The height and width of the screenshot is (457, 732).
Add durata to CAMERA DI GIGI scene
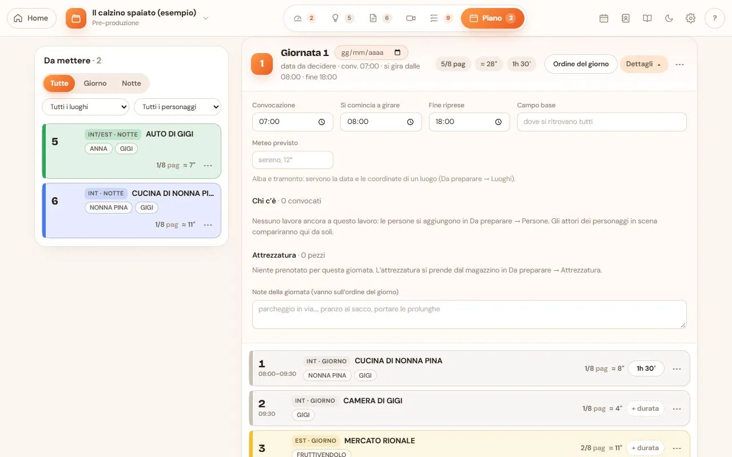pyautogui.click(x=645, y=408)
